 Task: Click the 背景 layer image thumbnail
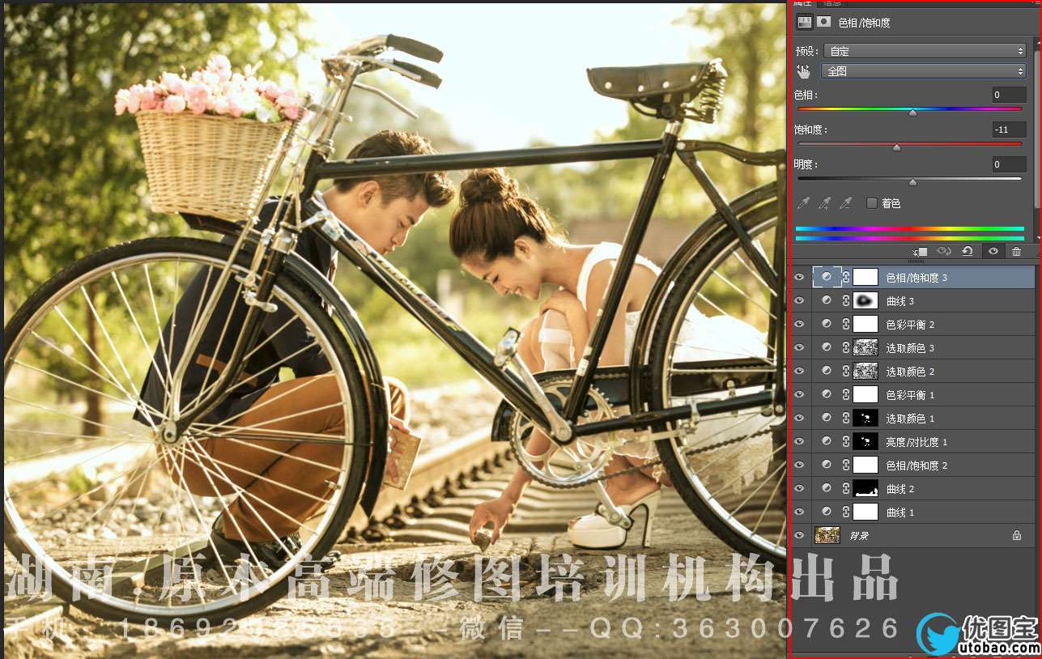click(827, 535)
